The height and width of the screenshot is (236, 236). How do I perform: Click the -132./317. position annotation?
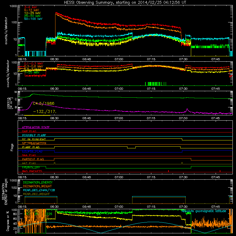coord(45,112)
